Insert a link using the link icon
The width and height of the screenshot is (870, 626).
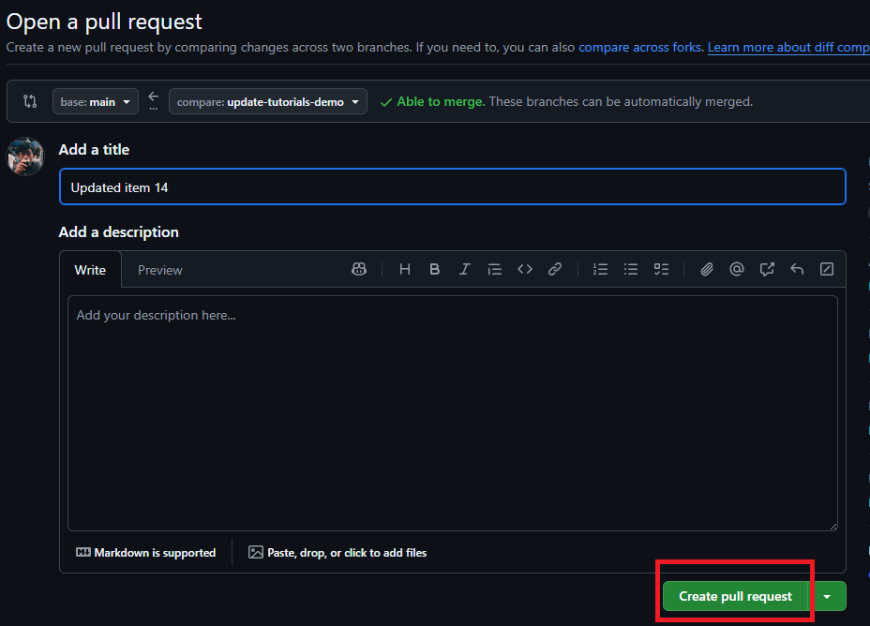tap(554, 269)
